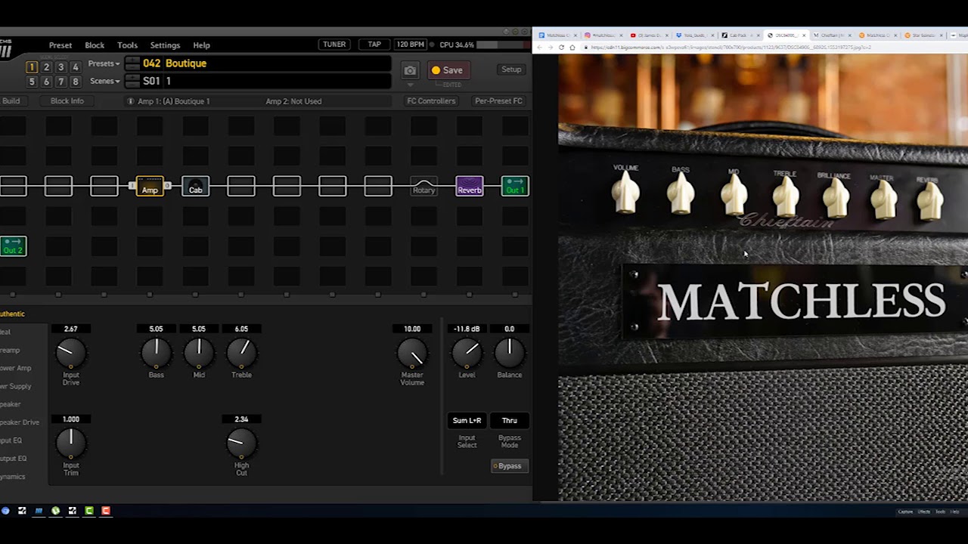Select scene button 5
Screen dimensions: 968x544
click(32, 82)
